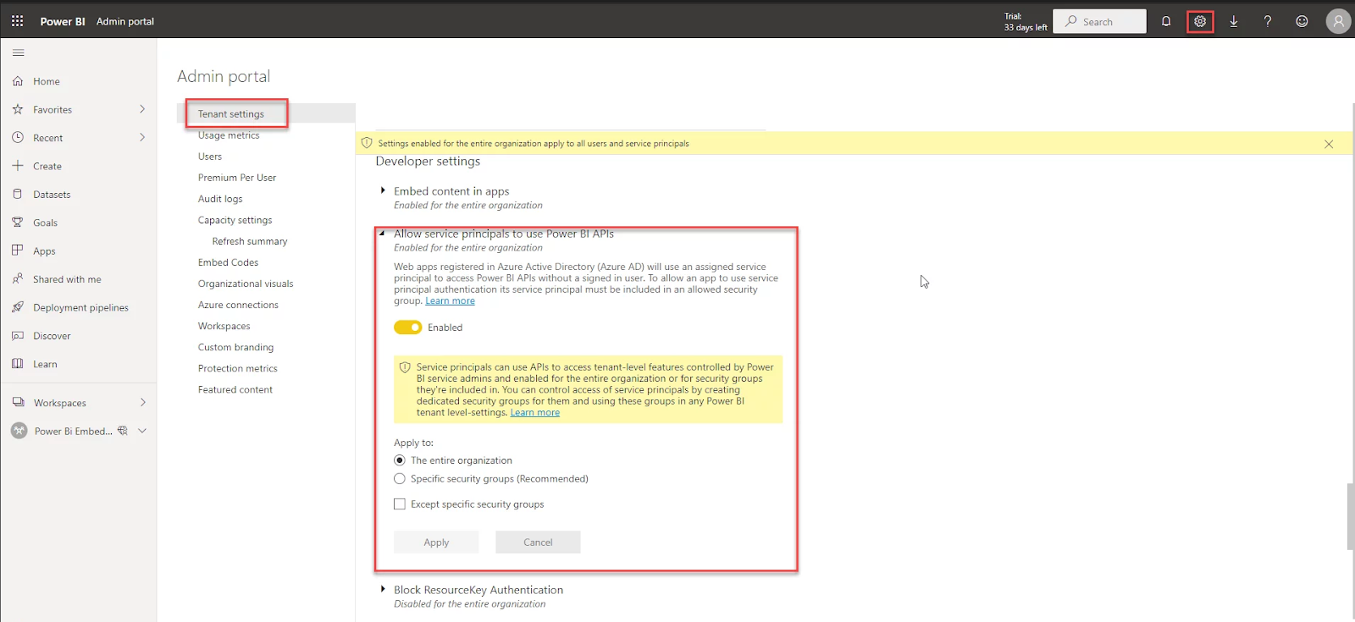Click the shield icon in yellow banner
The width and height of the screenshot is (1355, 622).
(367, 143)
